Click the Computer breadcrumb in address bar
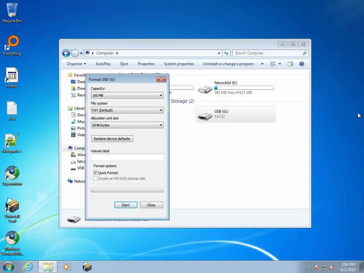 (x=105, y=53)
